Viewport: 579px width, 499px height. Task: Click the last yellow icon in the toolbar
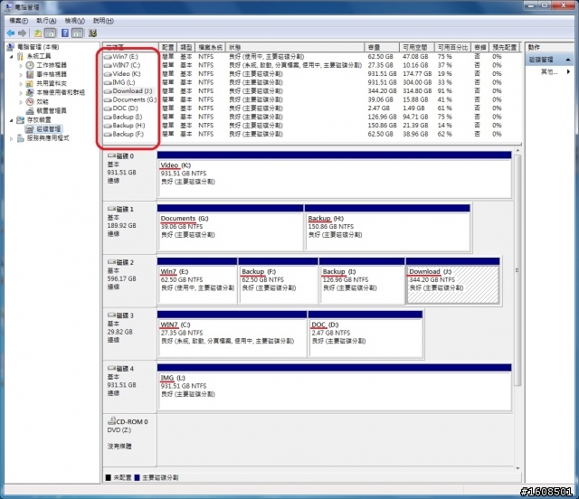(x=92, y=33)
